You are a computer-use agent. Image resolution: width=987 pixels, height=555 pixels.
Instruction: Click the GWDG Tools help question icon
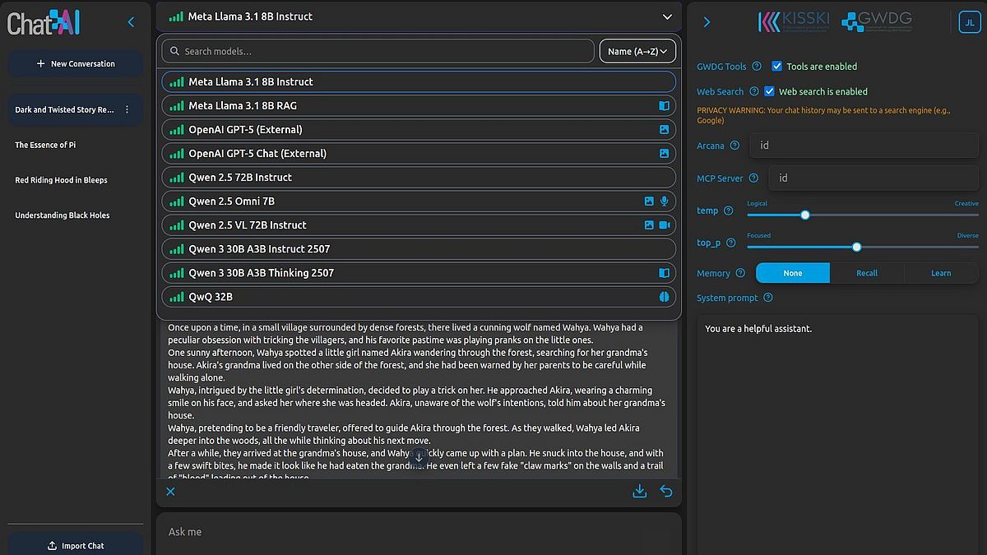(x=756, y=67)
